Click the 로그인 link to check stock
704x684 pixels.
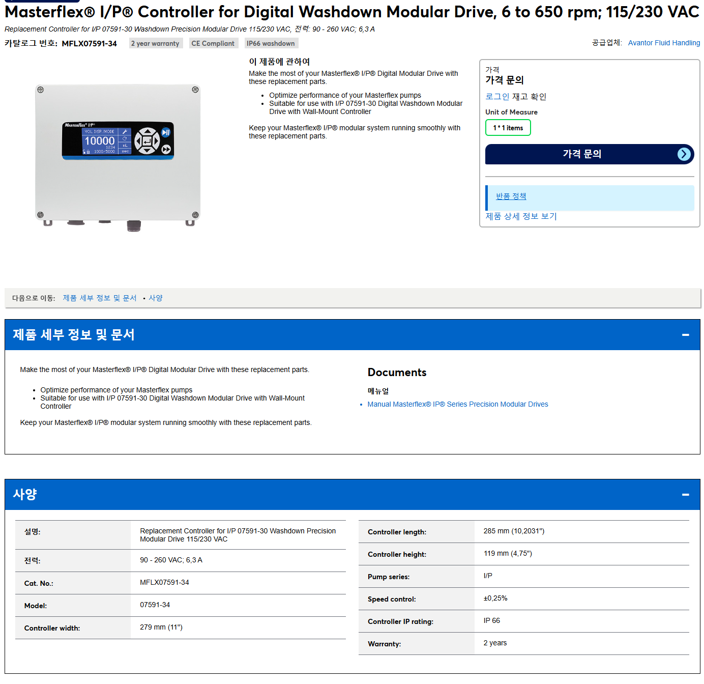click(497, 97)
